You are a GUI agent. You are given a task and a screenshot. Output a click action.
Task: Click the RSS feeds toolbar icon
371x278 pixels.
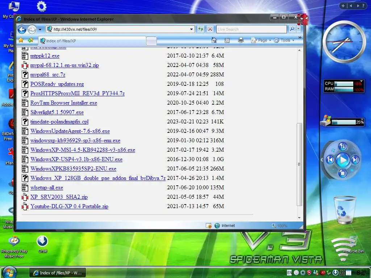point(227,41)
